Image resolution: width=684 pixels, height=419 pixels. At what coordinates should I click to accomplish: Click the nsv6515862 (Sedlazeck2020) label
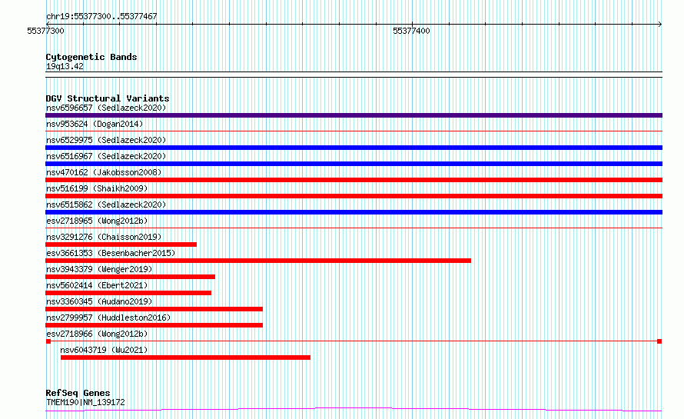(x=106, y=205)
